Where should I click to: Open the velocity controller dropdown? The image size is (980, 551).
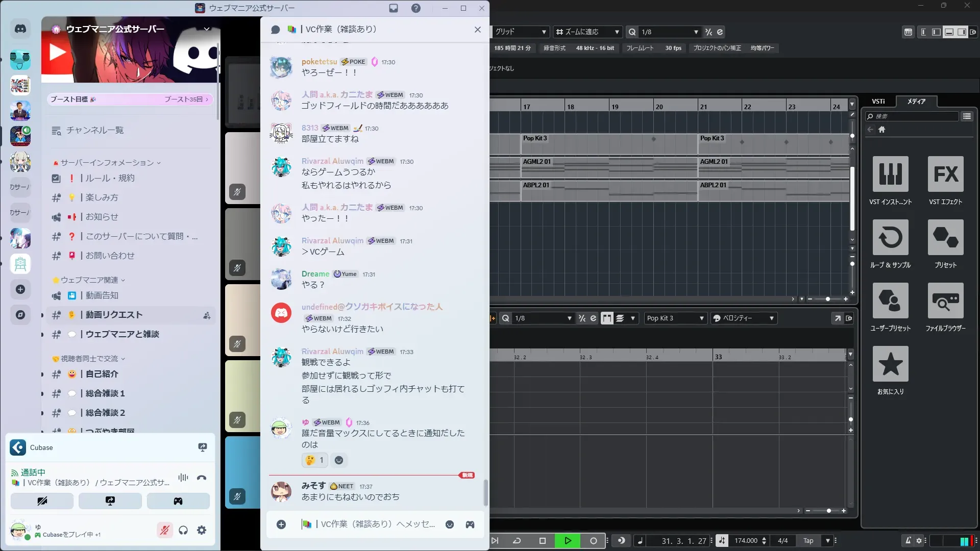[743, 318]
